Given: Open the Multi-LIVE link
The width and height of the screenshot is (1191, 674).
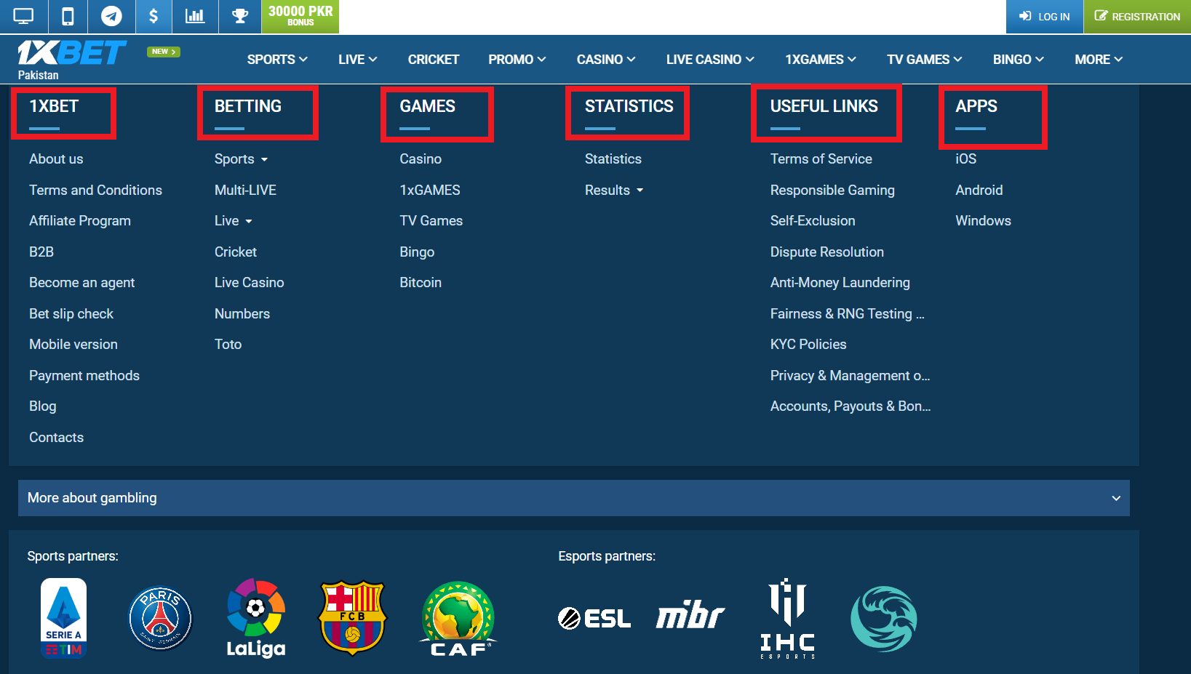Looking at the screenshot, I should click(x=245, y=190).
